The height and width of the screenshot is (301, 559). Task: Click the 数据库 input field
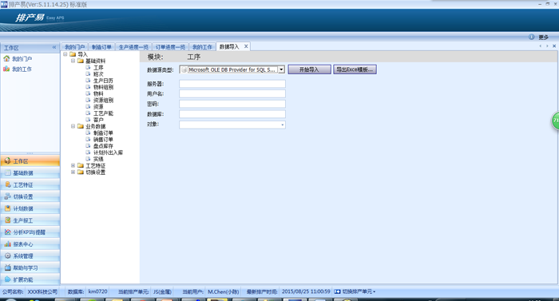point(232,114)
